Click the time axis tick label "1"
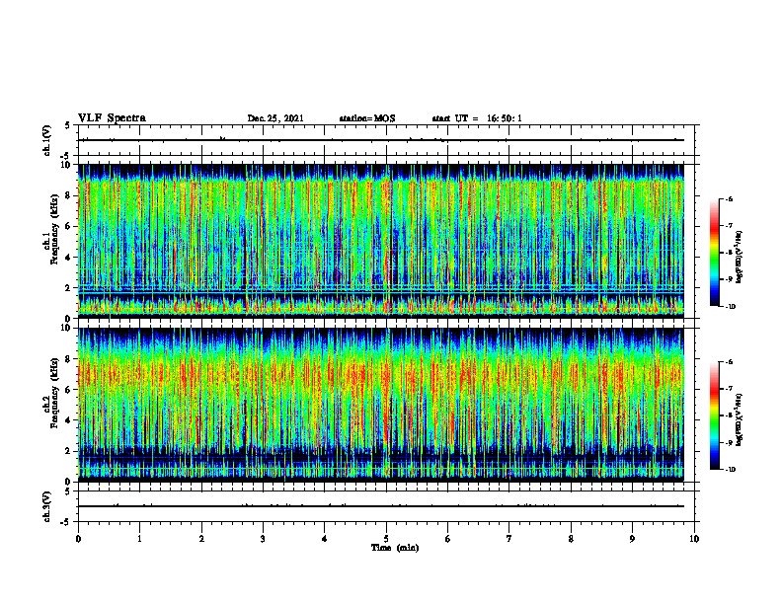This screenshot has height=604, width=782. pyautogui.click(x=140, y=539)
